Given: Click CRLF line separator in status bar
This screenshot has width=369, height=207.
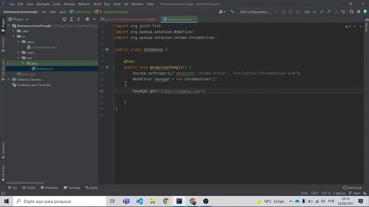Looking at the screenshot, I should pos(314,193).
